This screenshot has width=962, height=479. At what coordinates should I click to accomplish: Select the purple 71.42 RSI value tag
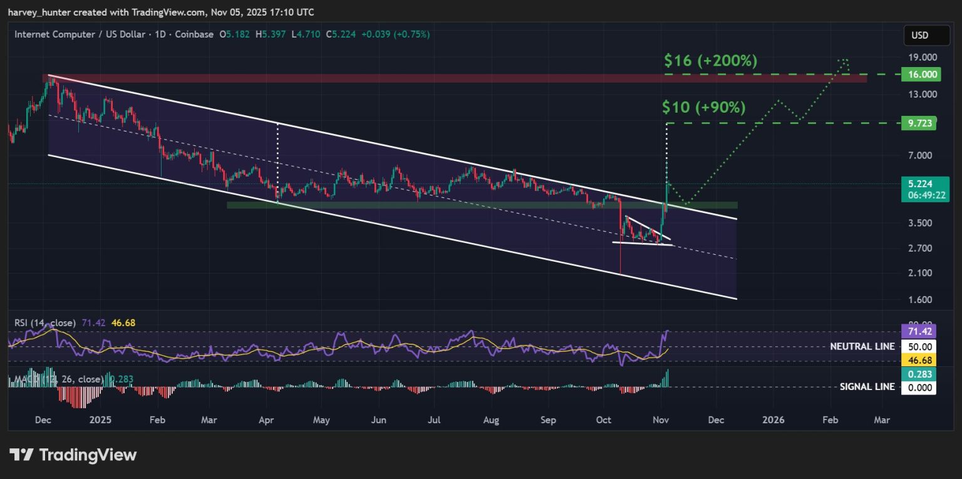919,331
